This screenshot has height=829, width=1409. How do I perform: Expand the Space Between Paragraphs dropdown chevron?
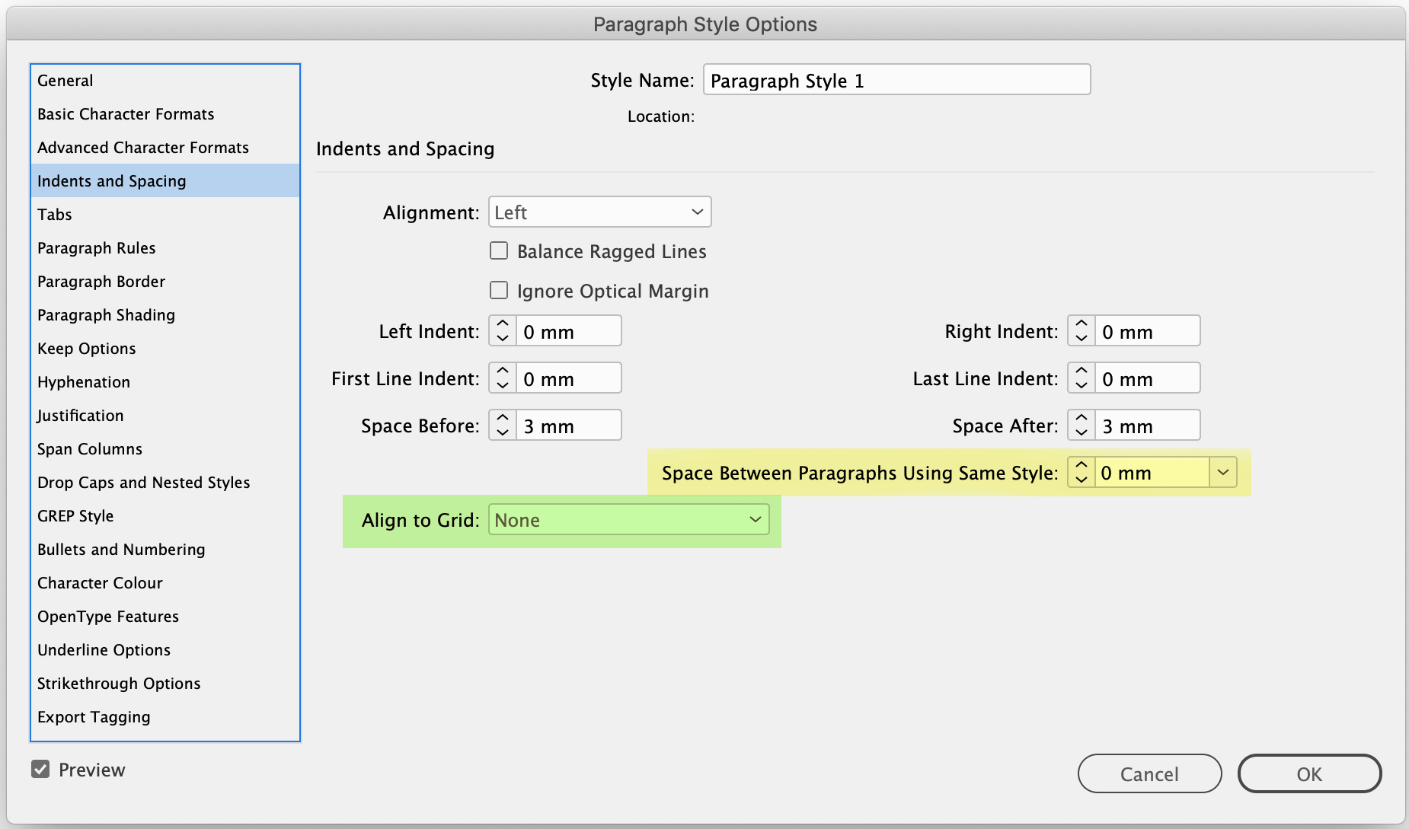click(x=1223, y=472)
